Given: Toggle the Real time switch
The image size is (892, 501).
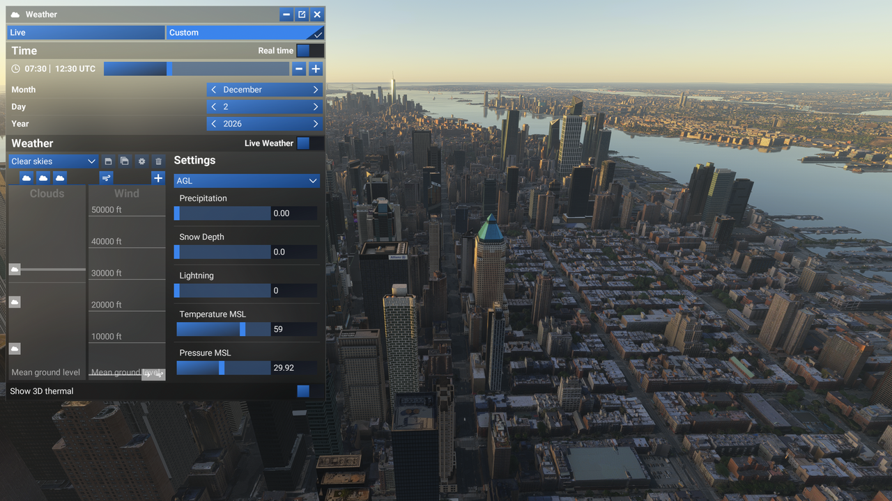Looking at the screenshot, I should pyautogui.click(x=309, y=51).
